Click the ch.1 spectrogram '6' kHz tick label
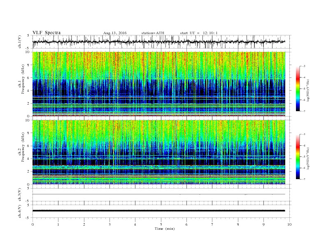The width and height of the screenshot is (326, 252). click(x=29, y=78)
